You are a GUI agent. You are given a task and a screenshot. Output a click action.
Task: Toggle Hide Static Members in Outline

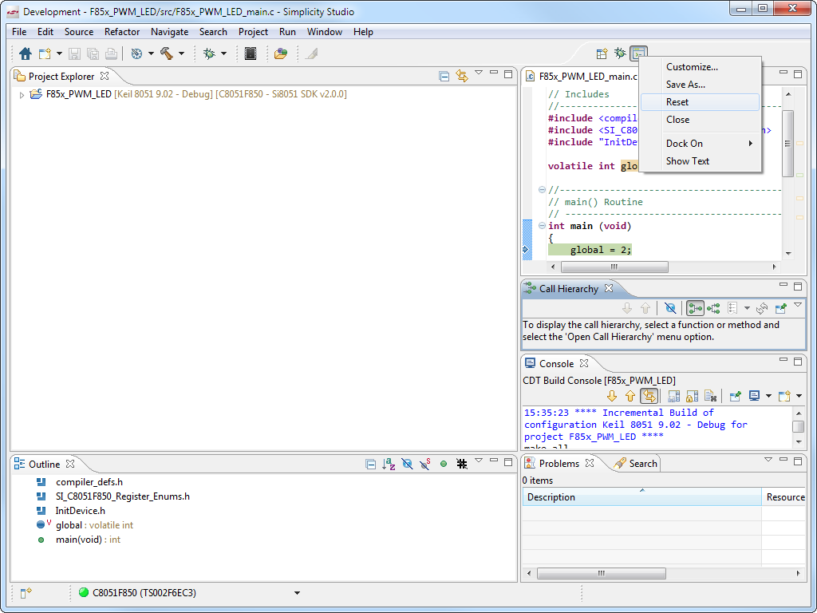click(x=424, y=464)
